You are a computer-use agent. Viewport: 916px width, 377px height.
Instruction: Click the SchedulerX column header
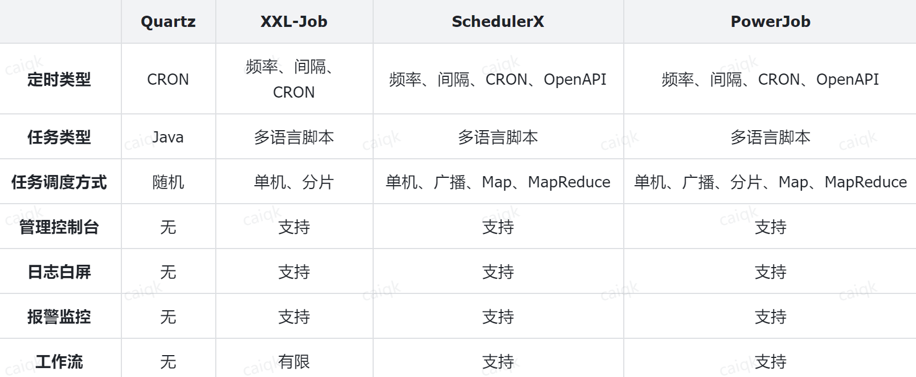[x=498, y=21]
